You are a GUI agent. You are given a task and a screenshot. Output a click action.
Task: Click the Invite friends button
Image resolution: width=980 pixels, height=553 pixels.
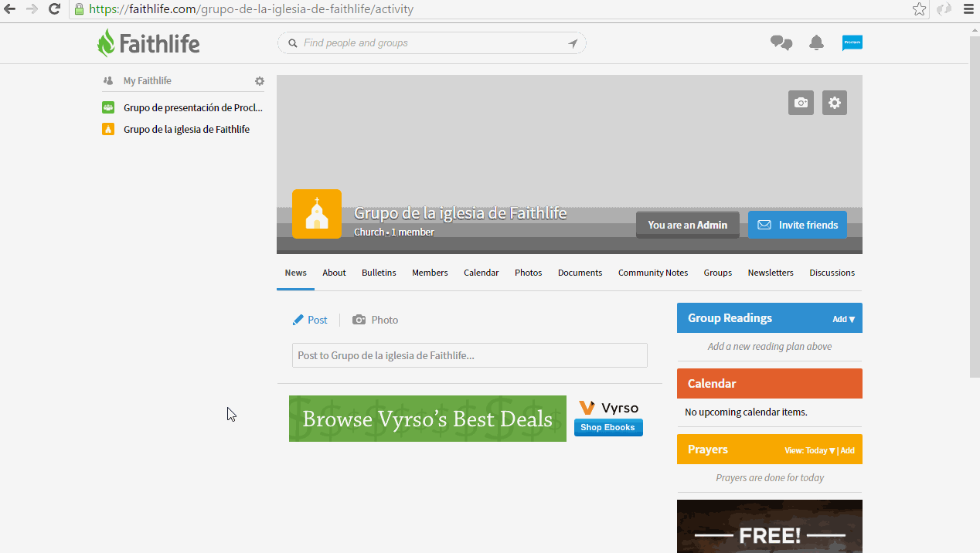point(797,225)
